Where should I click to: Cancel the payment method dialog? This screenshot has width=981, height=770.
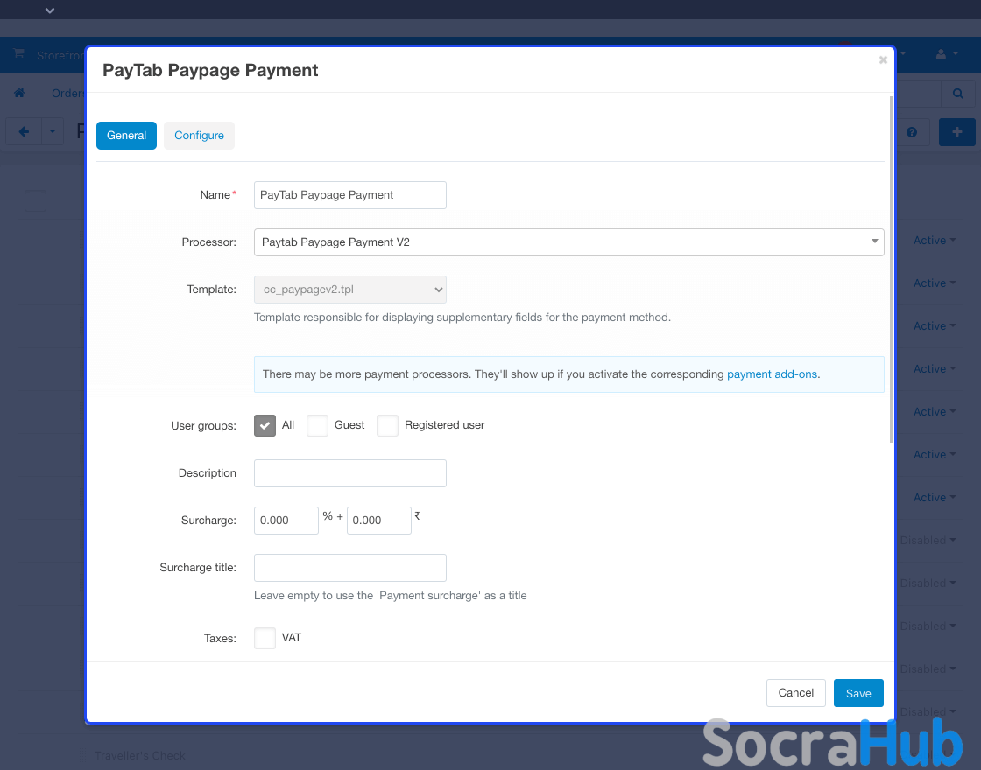point(795,693)
